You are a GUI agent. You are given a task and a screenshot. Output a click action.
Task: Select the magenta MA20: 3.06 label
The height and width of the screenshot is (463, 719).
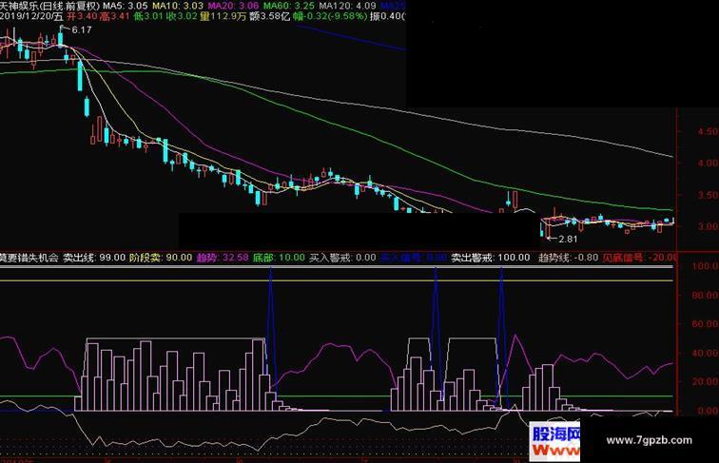click(x=233, y=6)
